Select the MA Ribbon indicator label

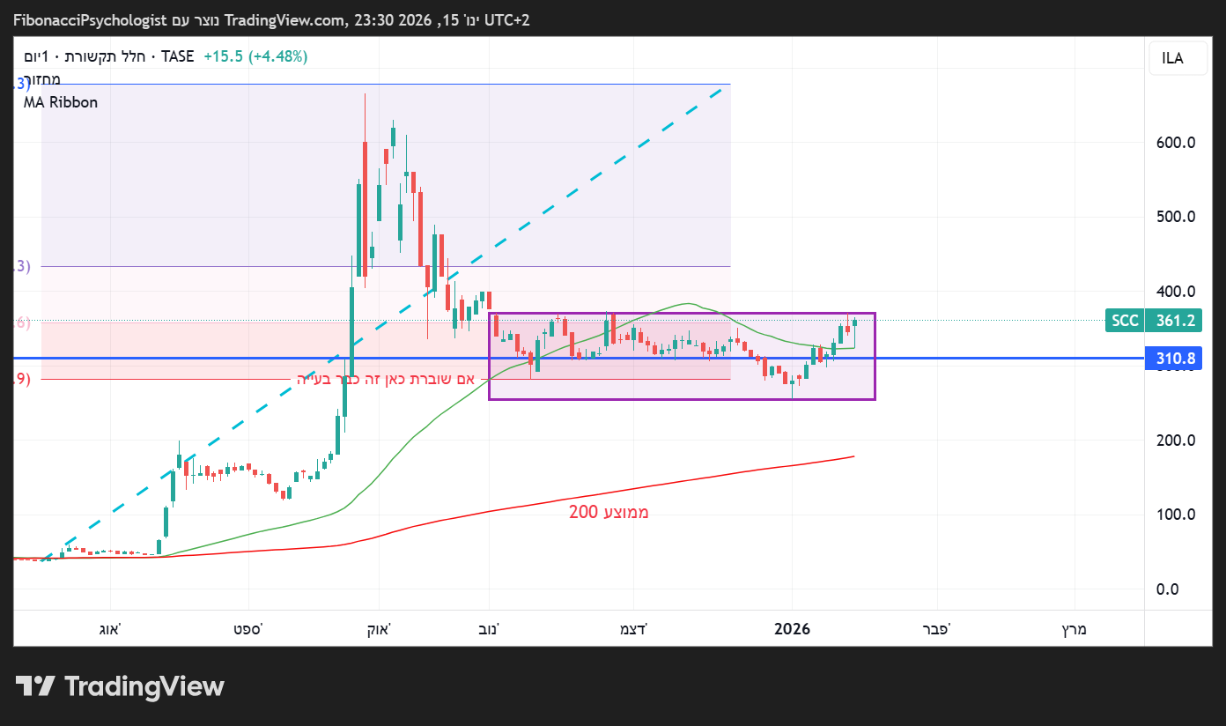tap(61, 102)
